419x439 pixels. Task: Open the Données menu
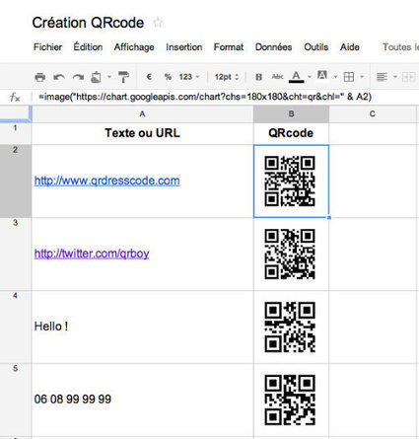pos(274,47)
